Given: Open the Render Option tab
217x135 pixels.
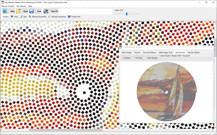Looking at the screenshot, I should coord(194,52).
